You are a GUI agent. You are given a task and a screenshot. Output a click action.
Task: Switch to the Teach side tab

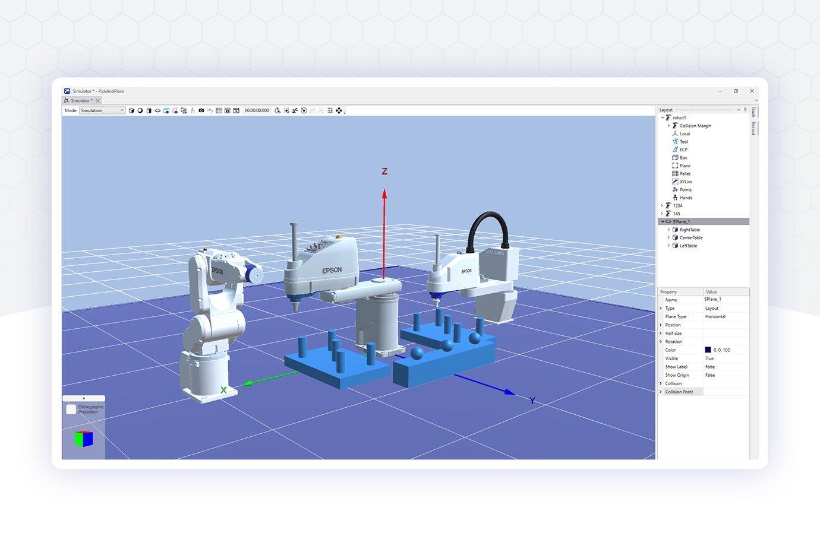[x=753, y=112]
